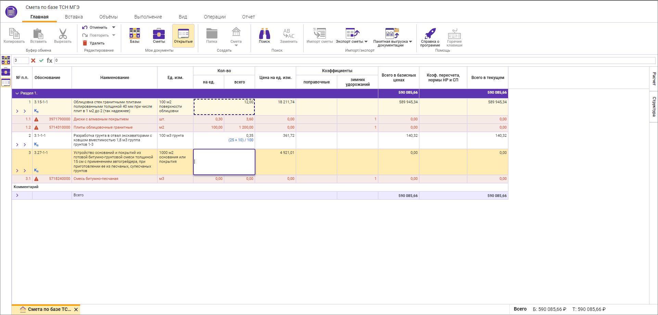
Task: Switch to the Главная ribbon tab
Action: [x=39, y=17]
